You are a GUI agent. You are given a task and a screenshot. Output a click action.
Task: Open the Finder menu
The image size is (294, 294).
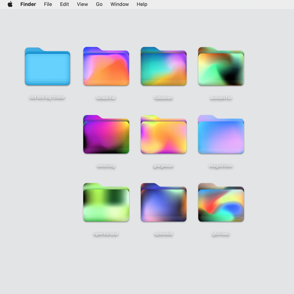pyautogui.click(x=28, y=4)
